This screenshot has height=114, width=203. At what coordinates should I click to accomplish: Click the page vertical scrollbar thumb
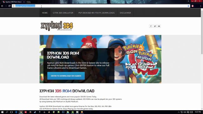pos(202,32)
